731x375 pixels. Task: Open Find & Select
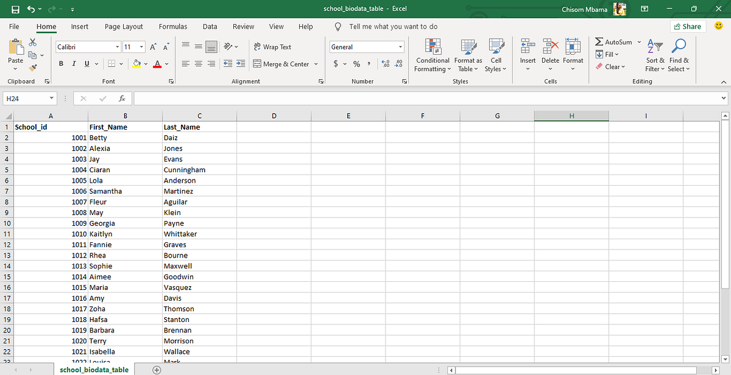point(678,55)
